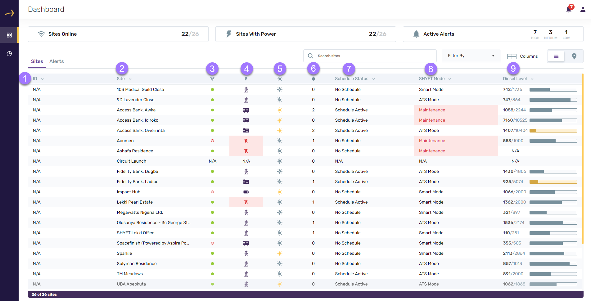
Task: Switch to the Sites tab
Action: (x=37, y=61)
